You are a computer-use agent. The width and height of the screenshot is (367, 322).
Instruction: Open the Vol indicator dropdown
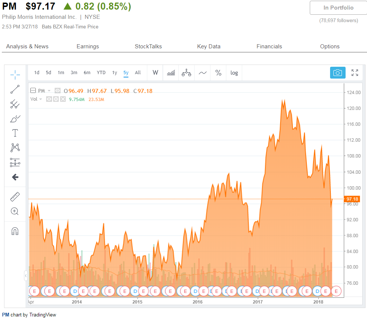pos(41,99)
